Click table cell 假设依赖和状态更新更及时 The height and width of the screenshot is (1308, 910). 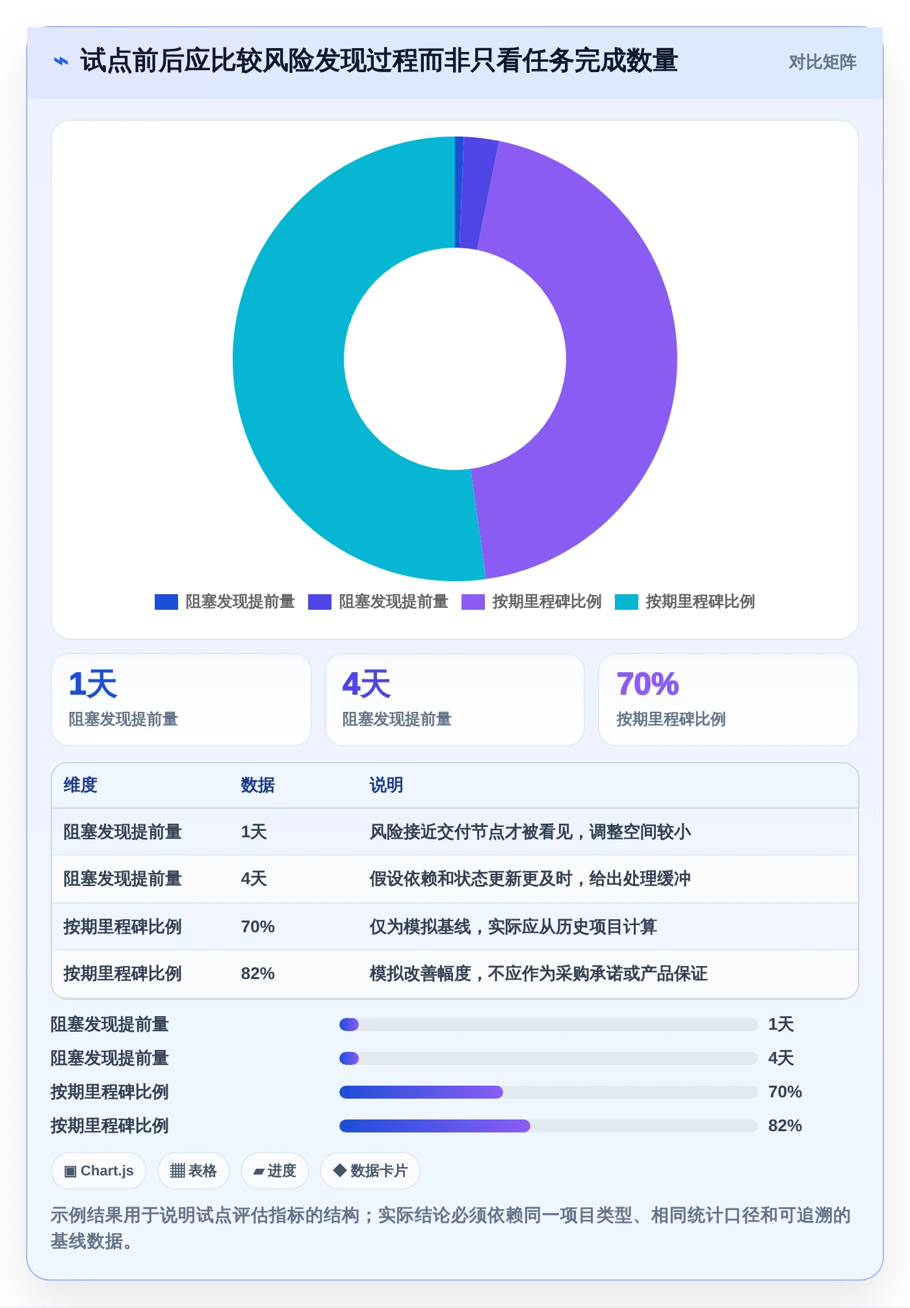[x=530, y=879]
